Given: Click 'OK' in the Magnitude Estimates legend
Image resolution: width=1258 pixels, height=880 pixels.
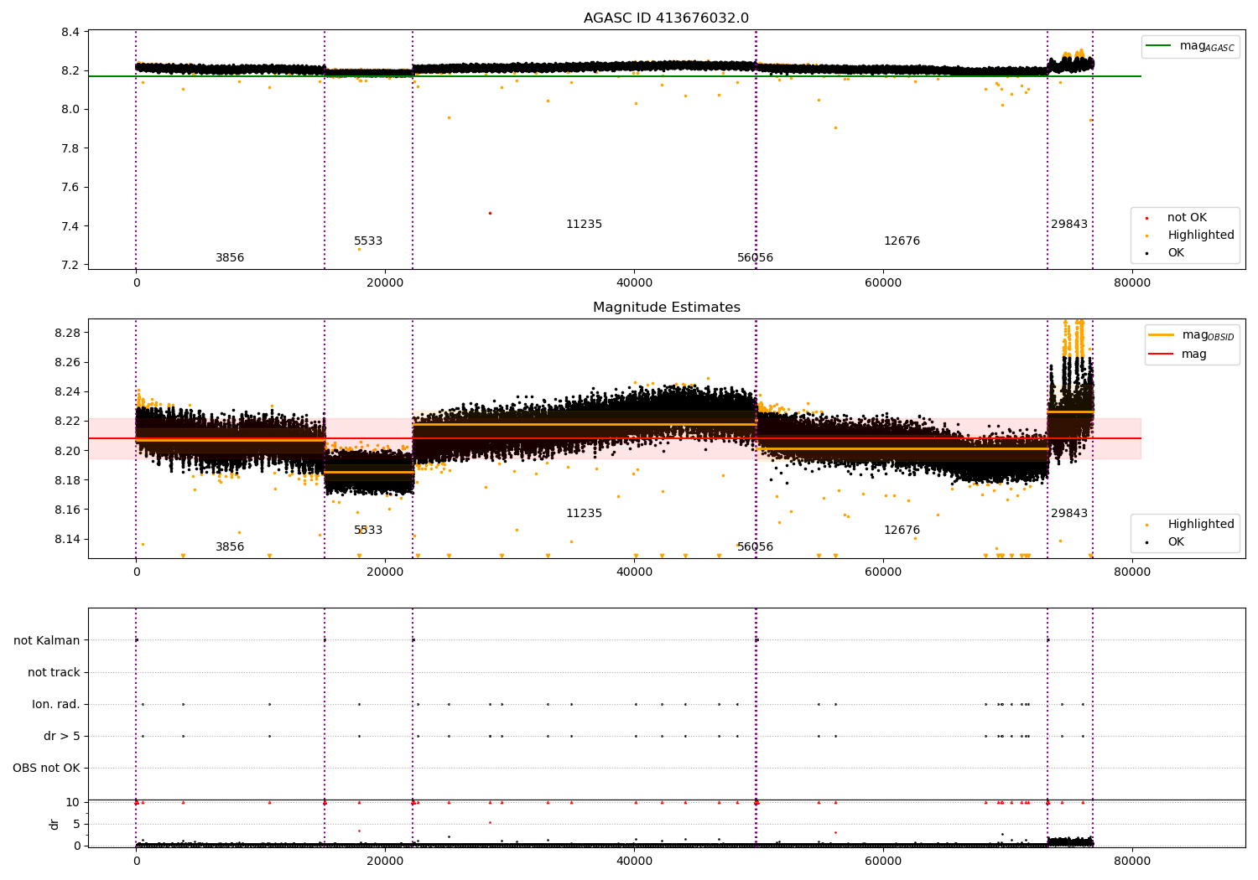Looking at the screenshot, I should click(1176, 542).
